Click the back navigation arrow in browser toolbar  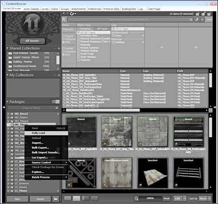click(64, 14)
